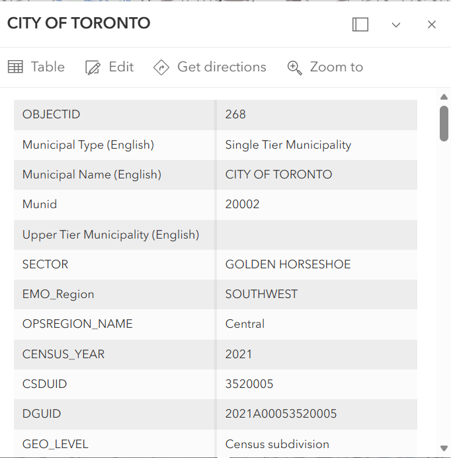The height and width of the screenshot is (458, 451).
Task: Click the OBJECTID field label
Action: point(51,114)
